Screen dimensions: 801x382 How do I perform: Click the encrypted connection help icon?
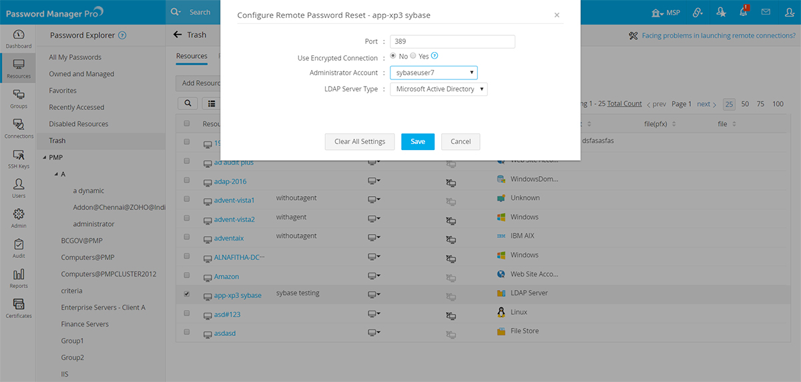click(435, 56)
